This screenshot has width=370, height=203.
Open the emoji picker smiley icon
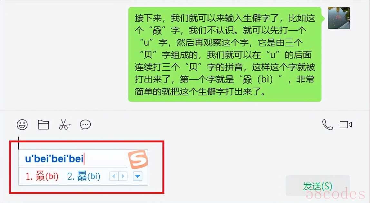click(x=22, y=124)
